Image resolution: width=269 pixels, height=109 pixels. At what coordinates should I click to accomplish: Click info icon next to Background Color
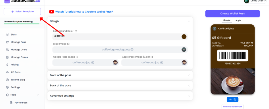[x=76, y=31]
